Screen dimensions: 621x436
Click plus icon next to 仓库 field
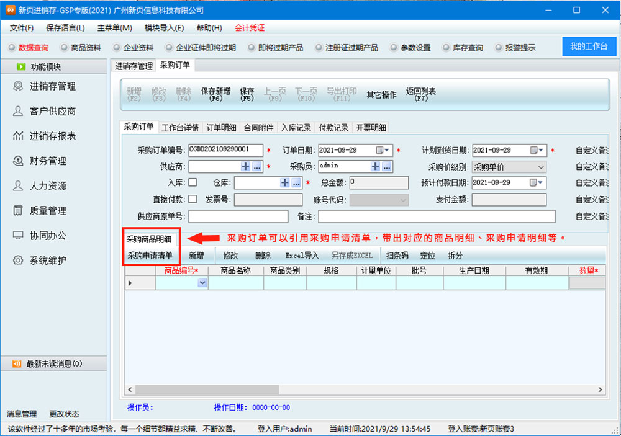click(285, 183)
